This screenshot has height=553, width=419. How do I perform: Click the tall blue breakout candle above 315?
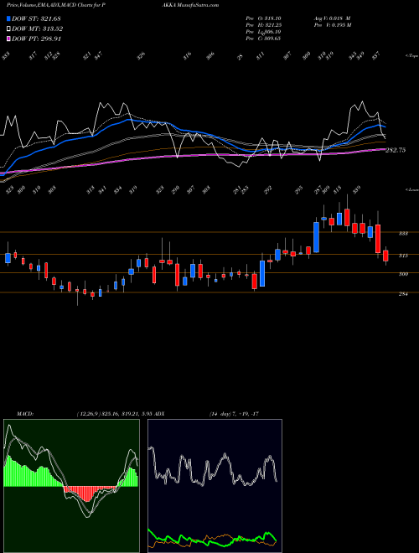click(x=317, y=237)
